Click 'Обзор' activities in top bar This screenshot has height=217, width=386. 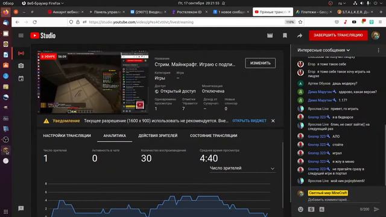click(8, 3)
